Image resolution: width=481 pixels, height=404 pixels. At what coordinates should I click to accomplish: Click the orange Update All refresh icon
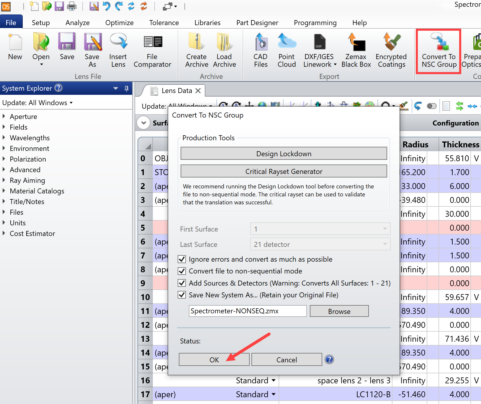coord(144,6)
